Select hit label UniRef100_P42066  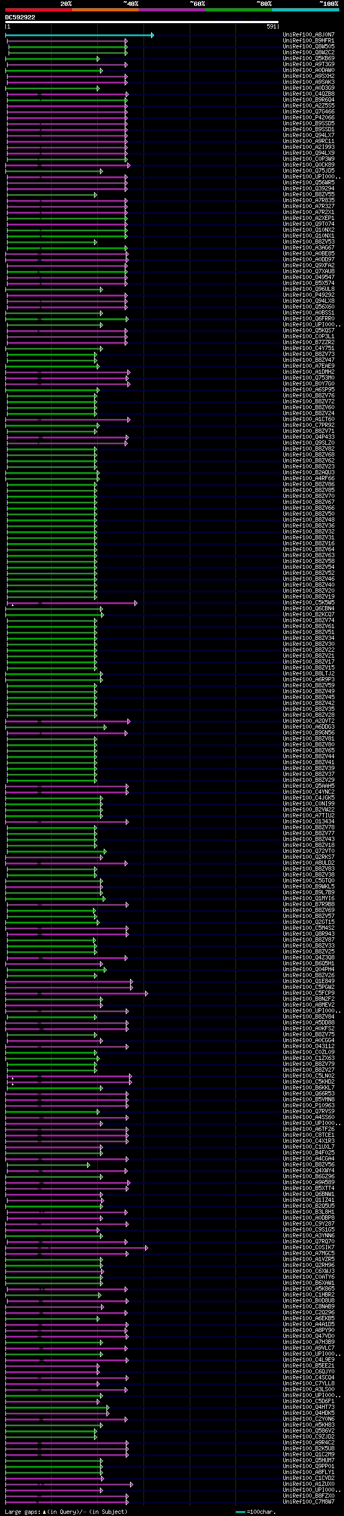[x=309, y=117]
